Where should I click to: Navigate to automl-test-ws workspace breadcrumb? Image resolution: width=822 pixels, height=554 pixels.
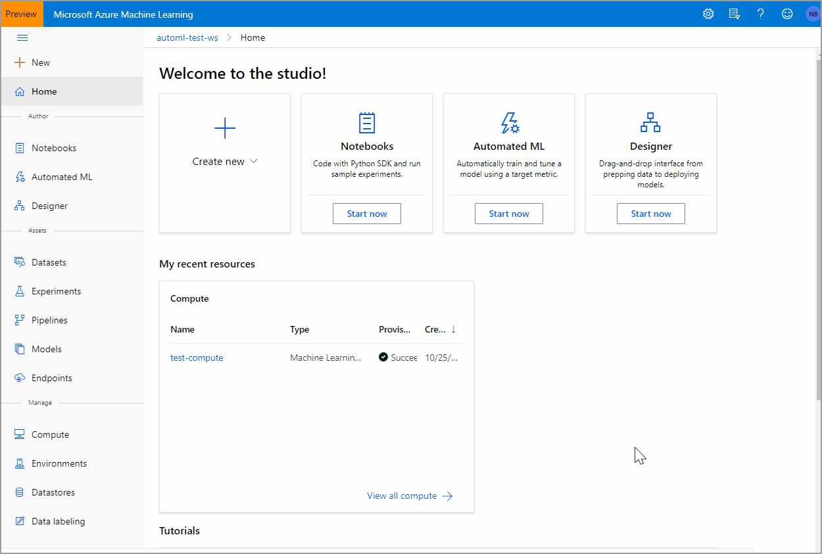[187, 37]
